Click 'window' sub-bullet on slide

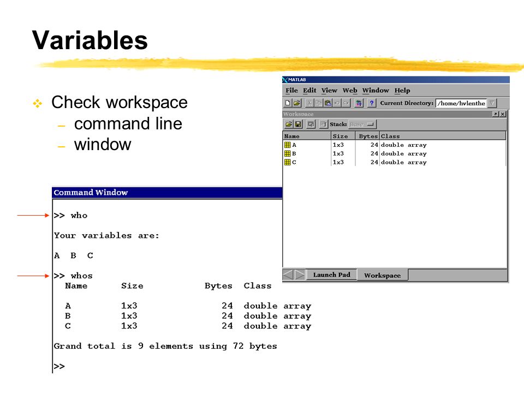[103, 144]
